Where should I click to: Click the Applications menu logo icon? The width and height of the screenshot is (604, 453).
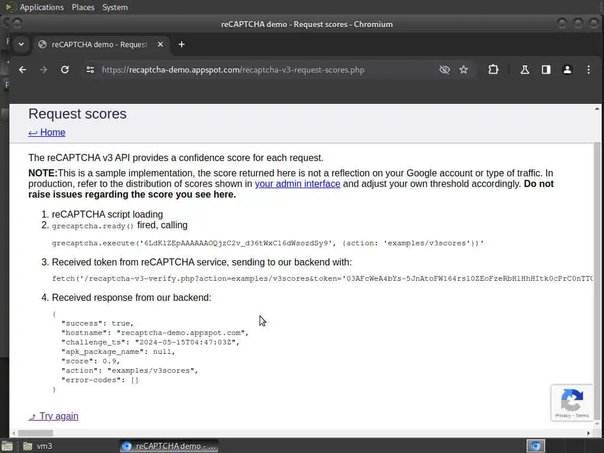pyautogui.click(x=11, y=7)
